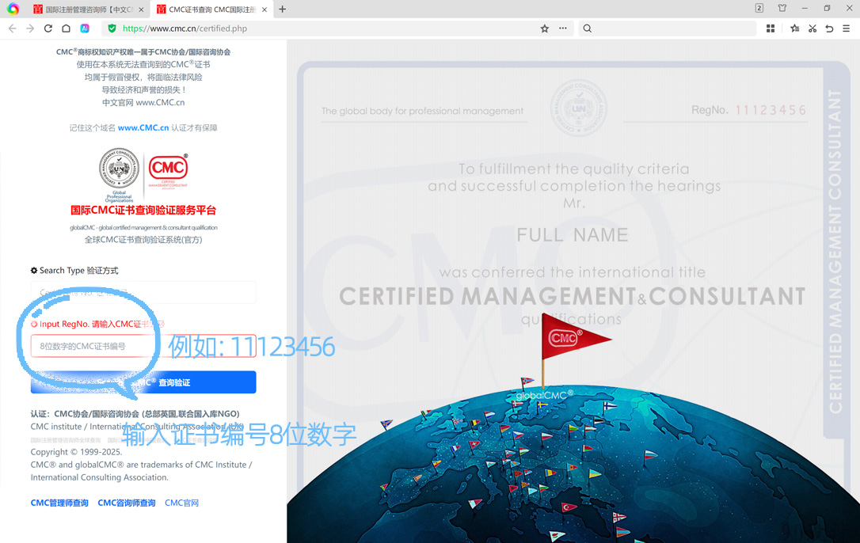Minimize the browser window
This screenshot has height=543, width=860.
tap(805, 8)
